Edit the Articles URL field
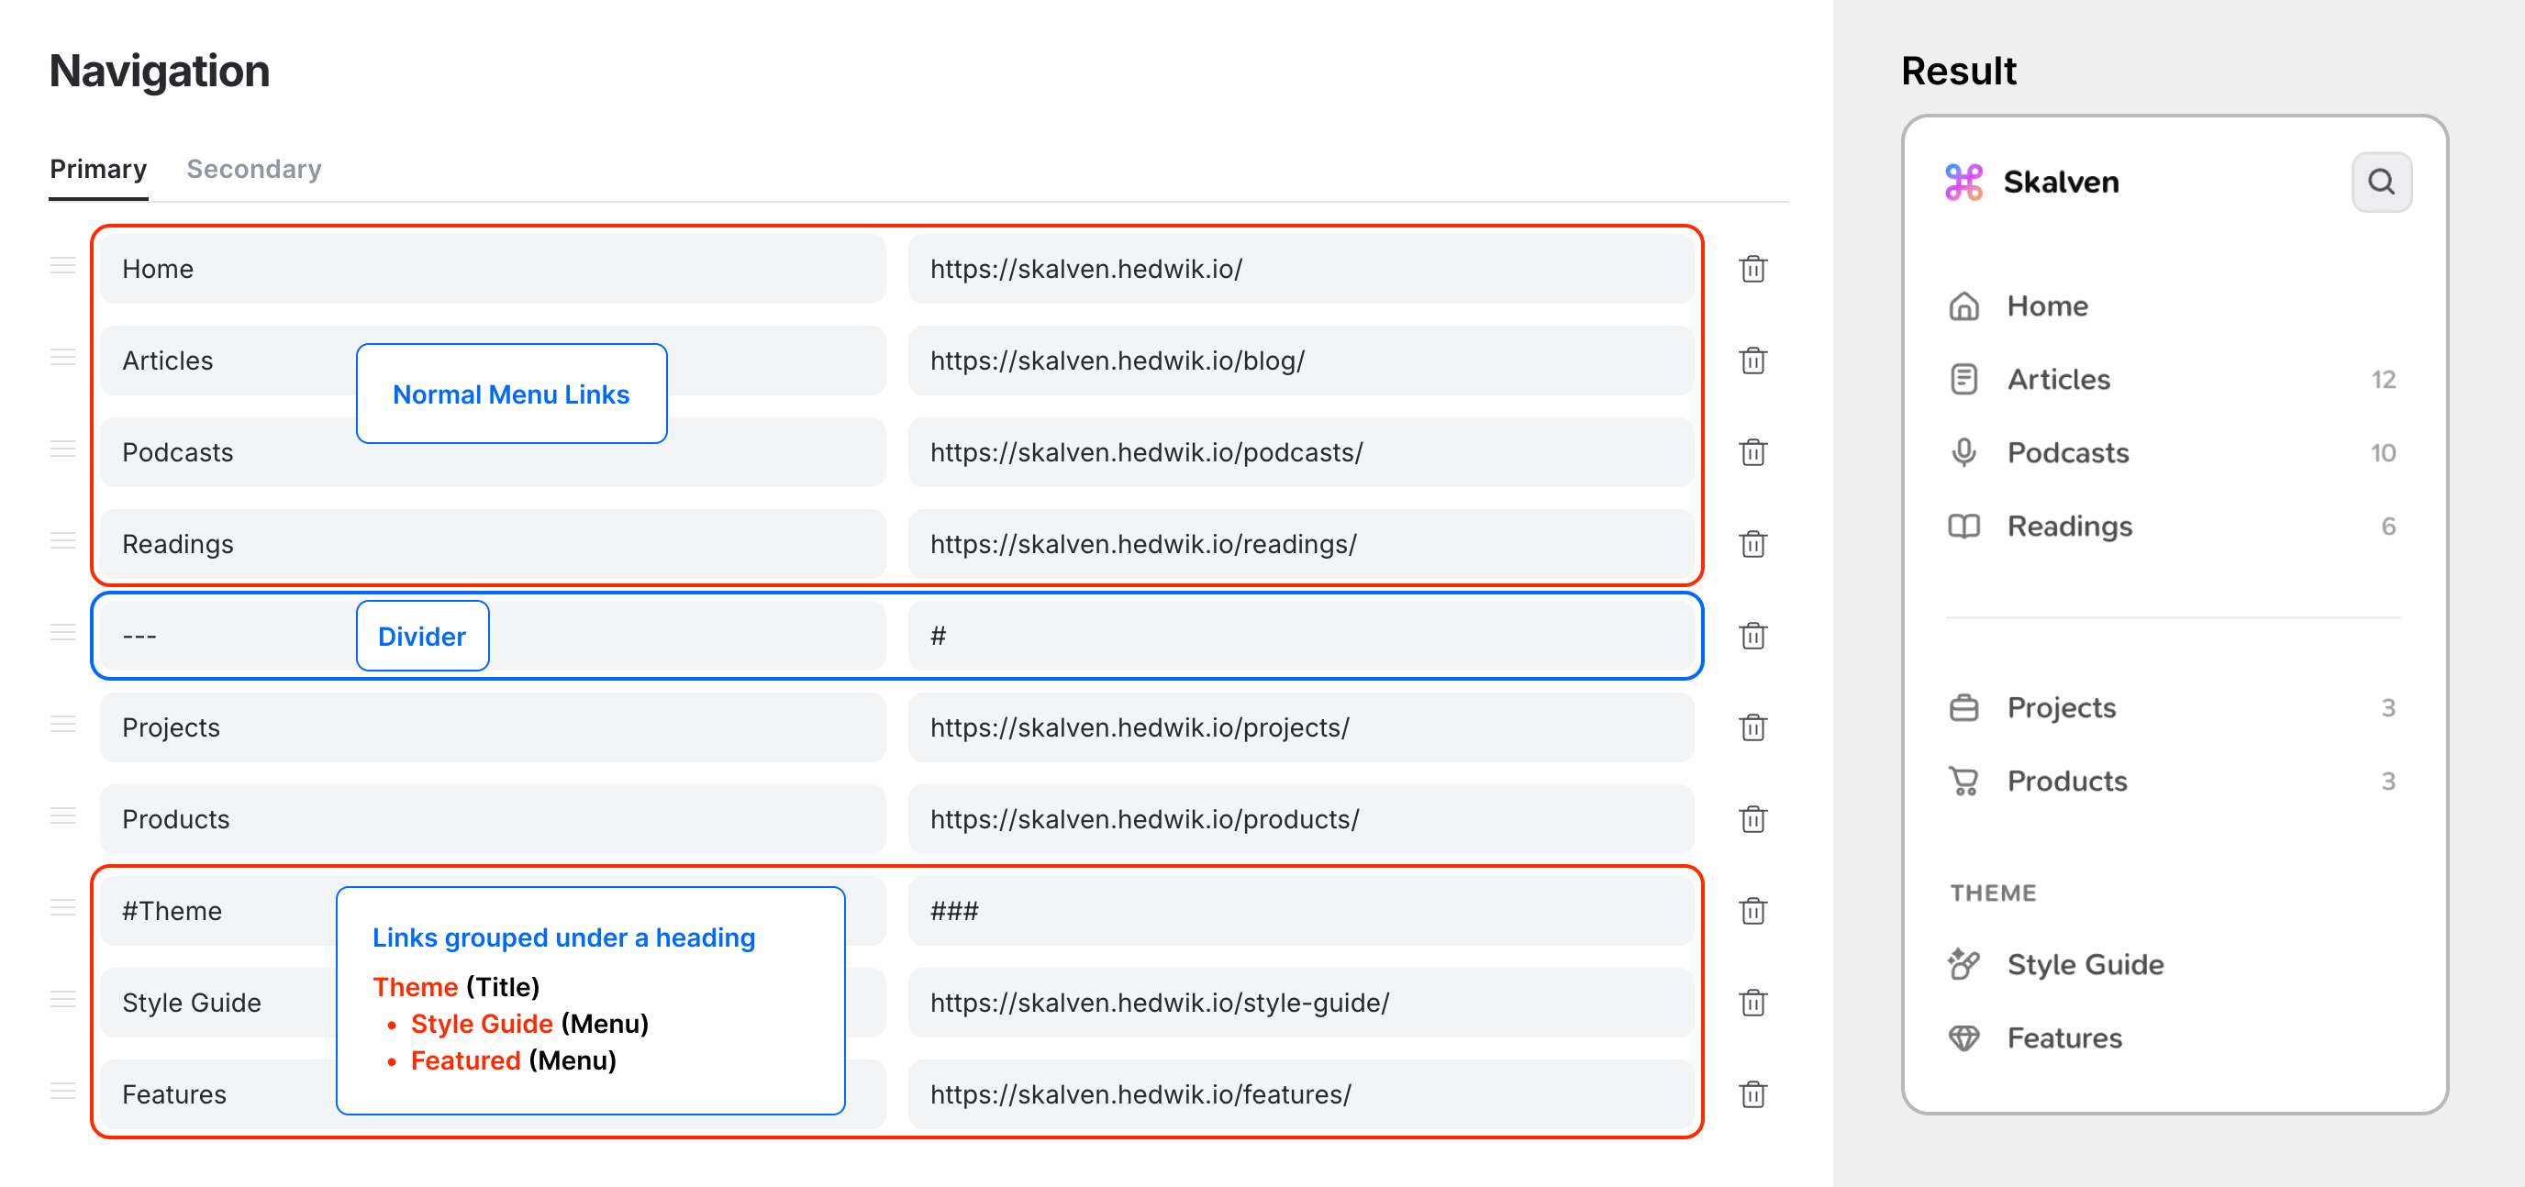Screen dimensions: 2525x1187 pos(1301,361)
